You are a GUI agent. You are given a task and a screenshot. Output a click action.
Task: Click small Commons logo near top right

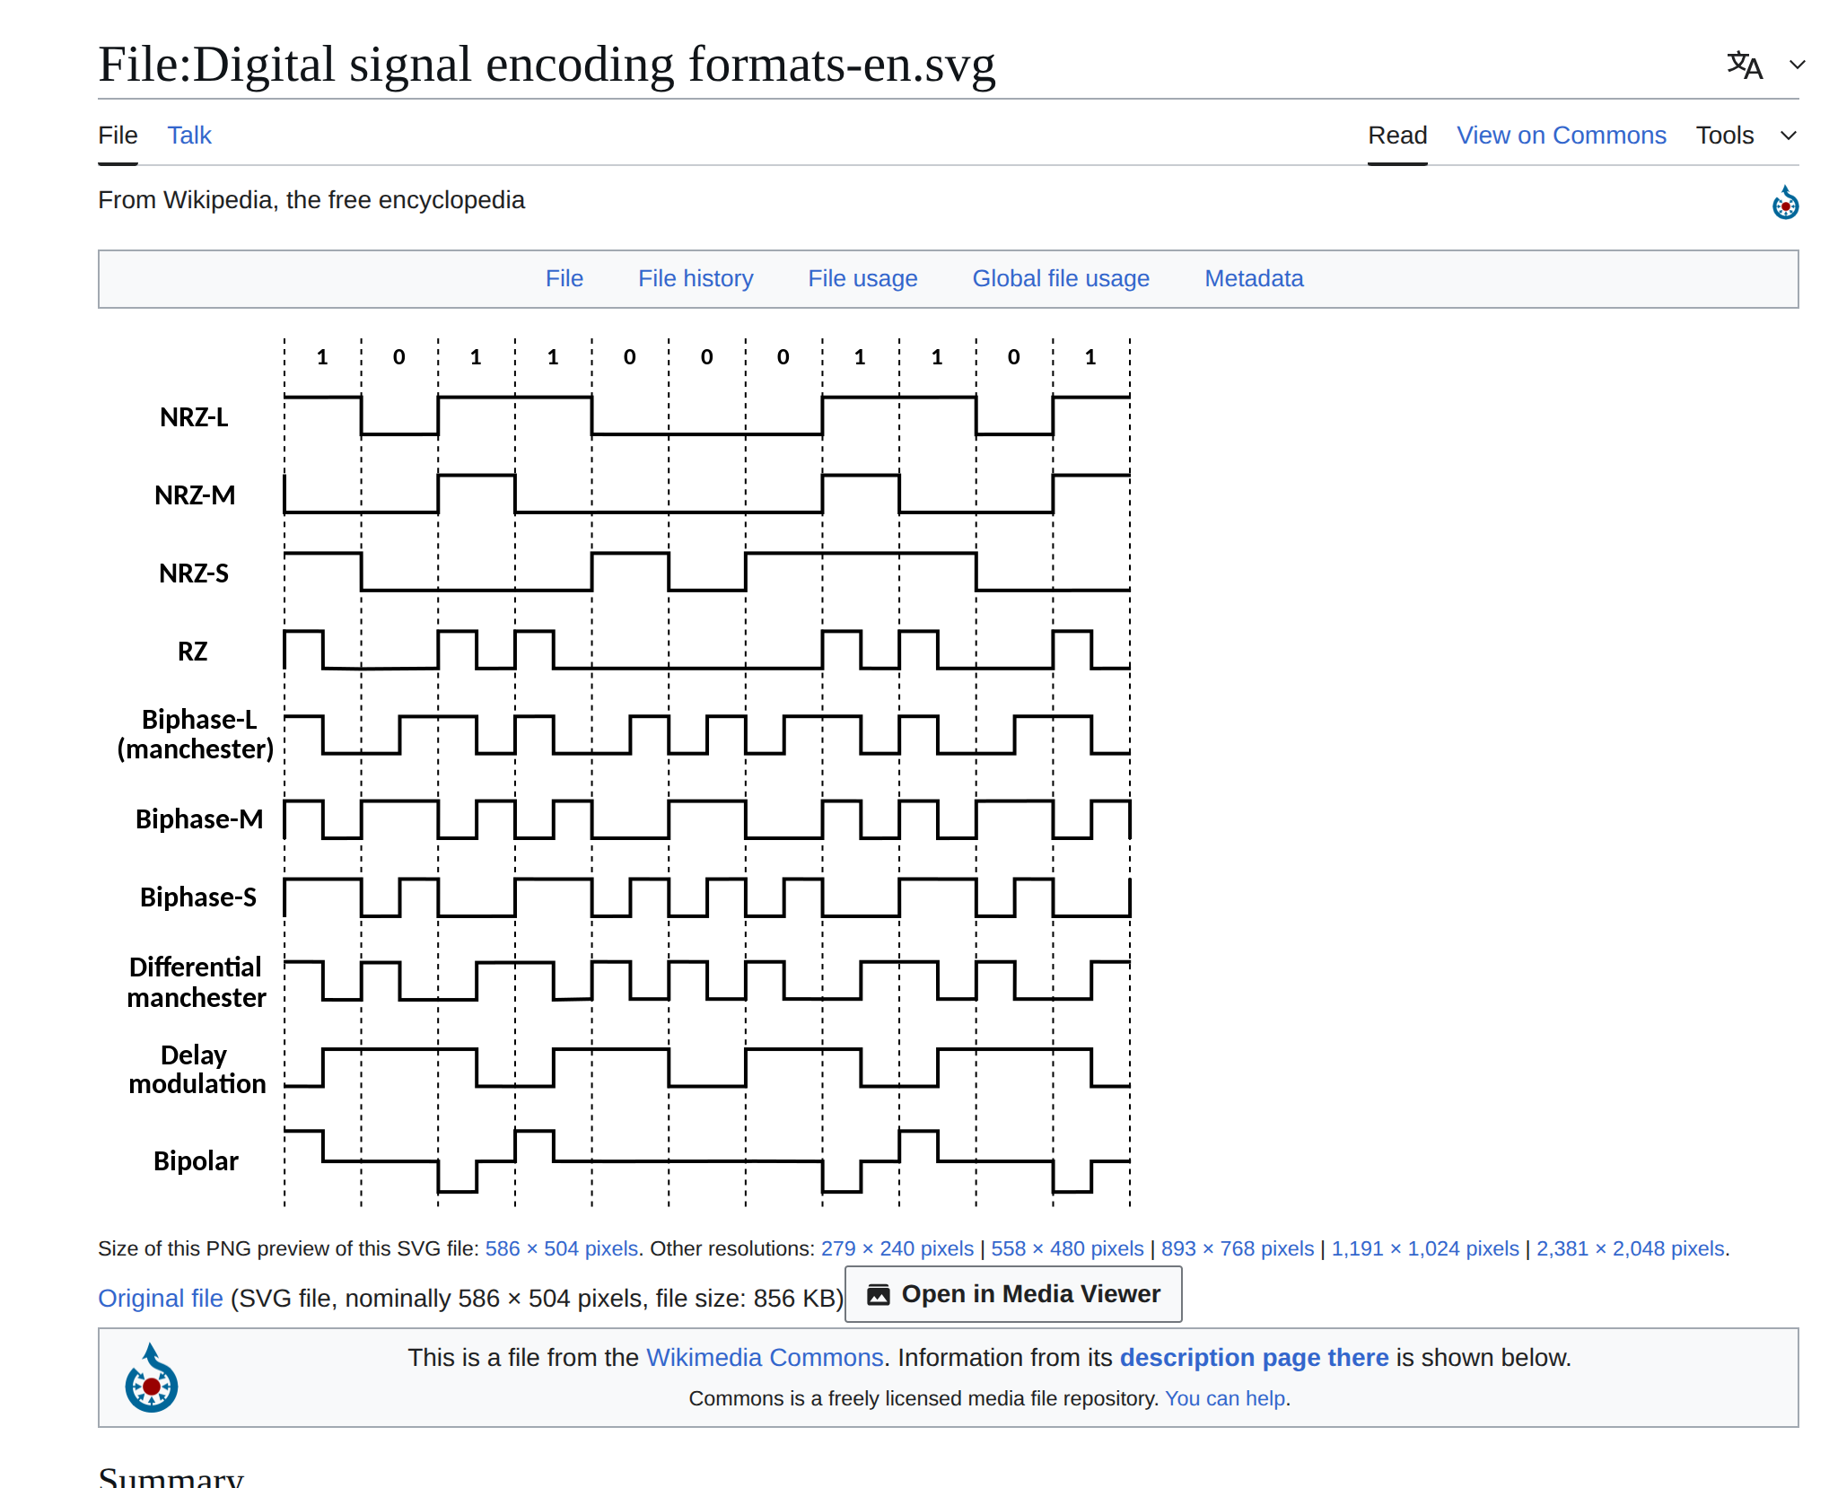(x=1784, y=204)
